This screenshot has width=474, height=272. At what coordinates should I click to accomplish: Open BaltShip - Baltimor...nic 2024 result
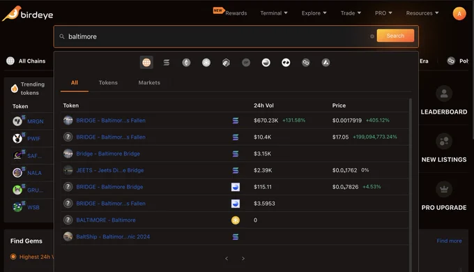[235, 236]
